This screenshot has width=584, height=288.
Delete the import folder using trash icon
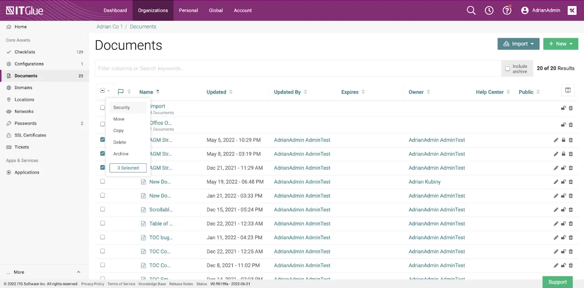[571, 108]
